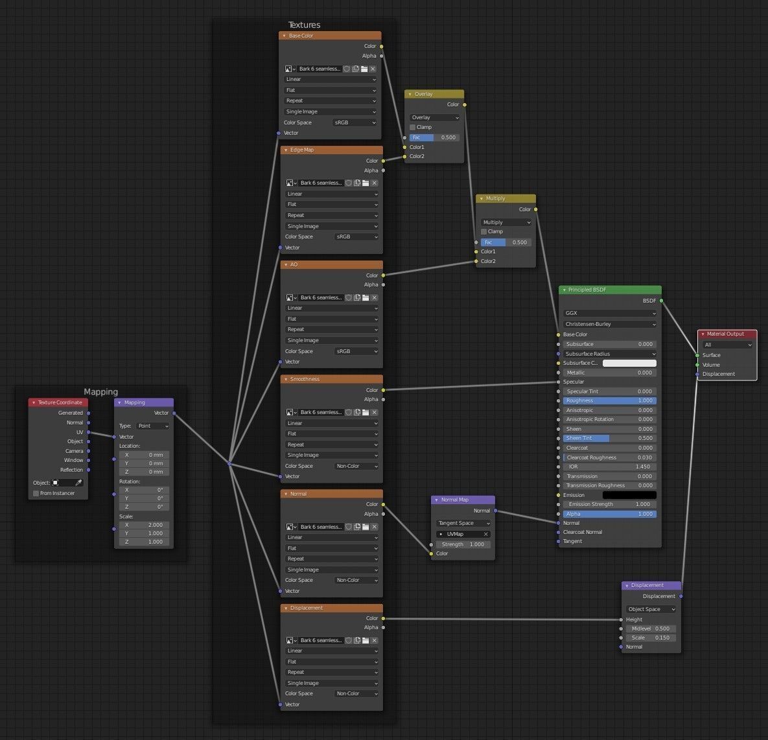
Task: Click Midlevel 0.500 field in Displacement
Action: (x=651, y=629)
